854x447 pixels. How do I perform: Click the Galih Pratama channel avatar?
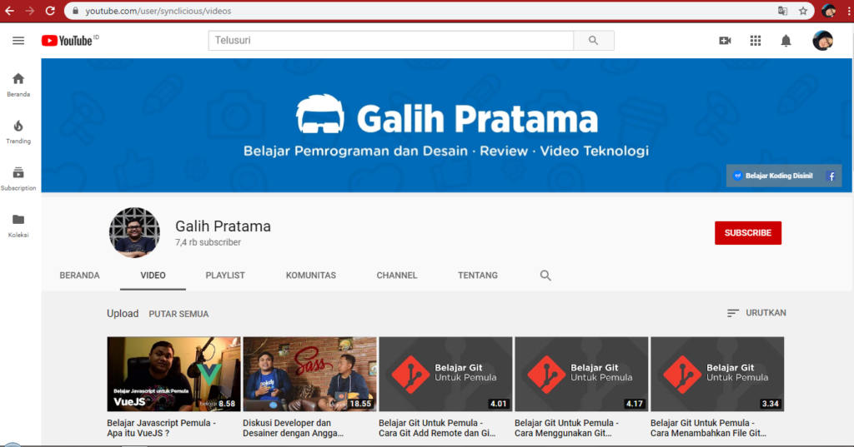click(x=134, y=232)
